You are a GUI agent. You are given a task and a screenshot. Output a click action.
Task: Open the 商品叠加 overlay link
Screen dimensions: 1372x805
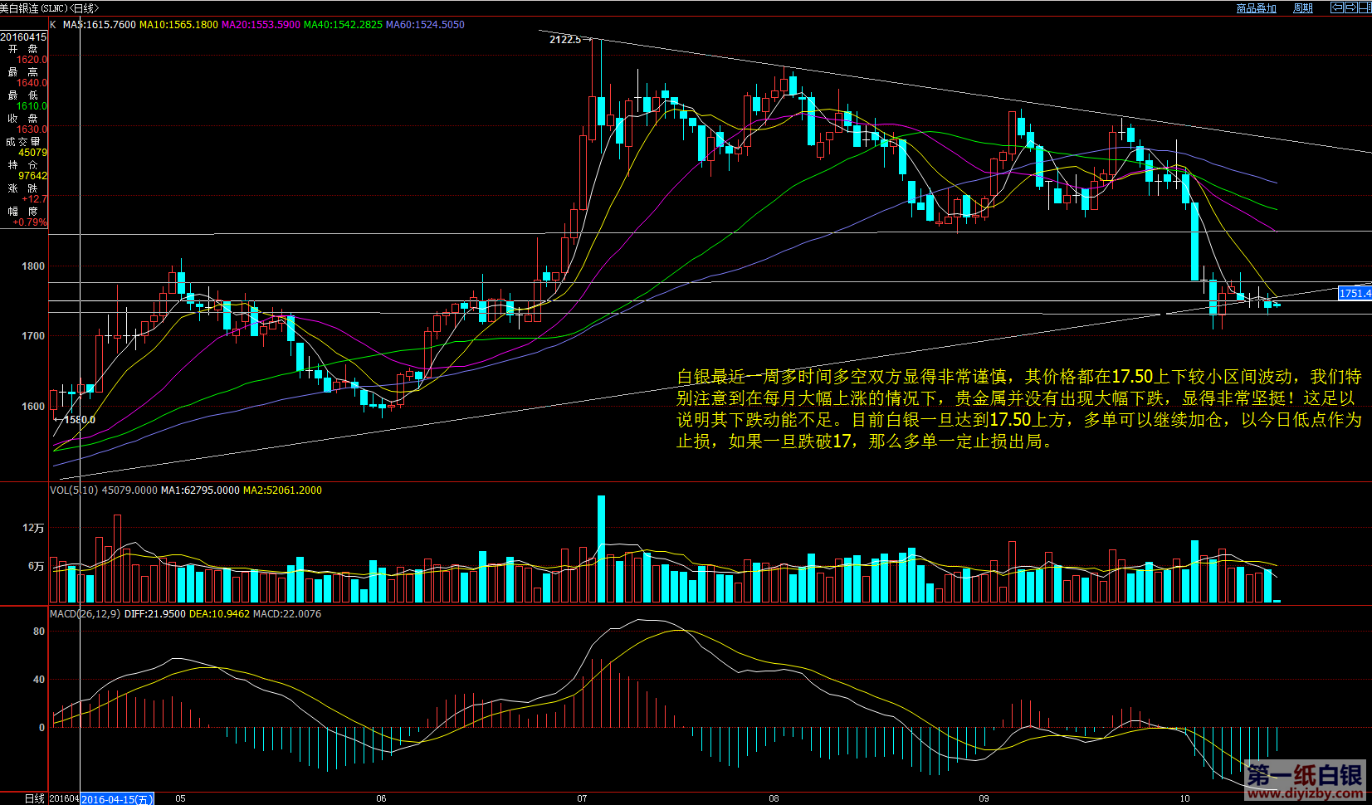click(1256, 8)
